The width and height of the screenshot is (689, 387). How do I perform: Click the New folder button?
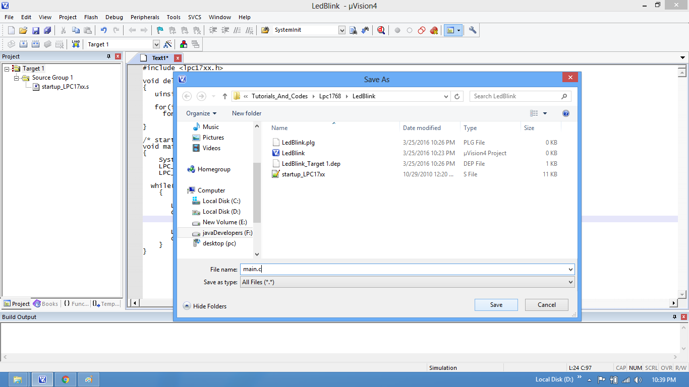[x=247, y=113]
